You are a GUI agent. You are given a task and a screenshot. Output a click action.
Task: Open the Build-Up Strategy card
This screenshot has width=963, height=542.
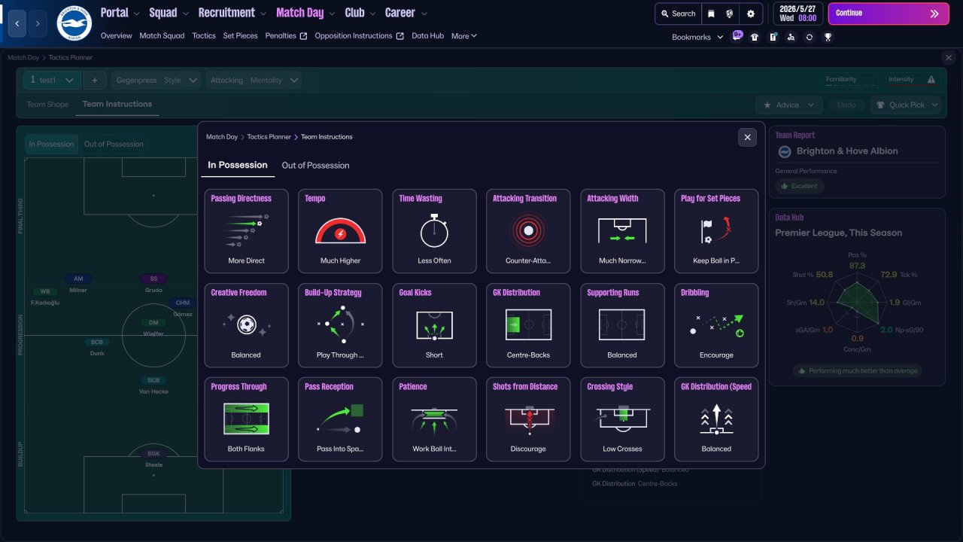(340, 325)
